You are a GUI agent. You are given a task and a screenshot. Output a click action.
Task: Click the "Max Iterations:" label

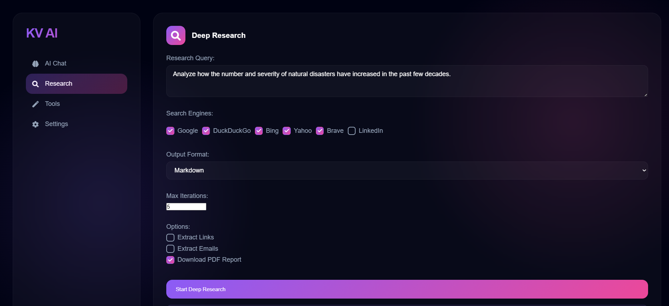pos(187,196)
